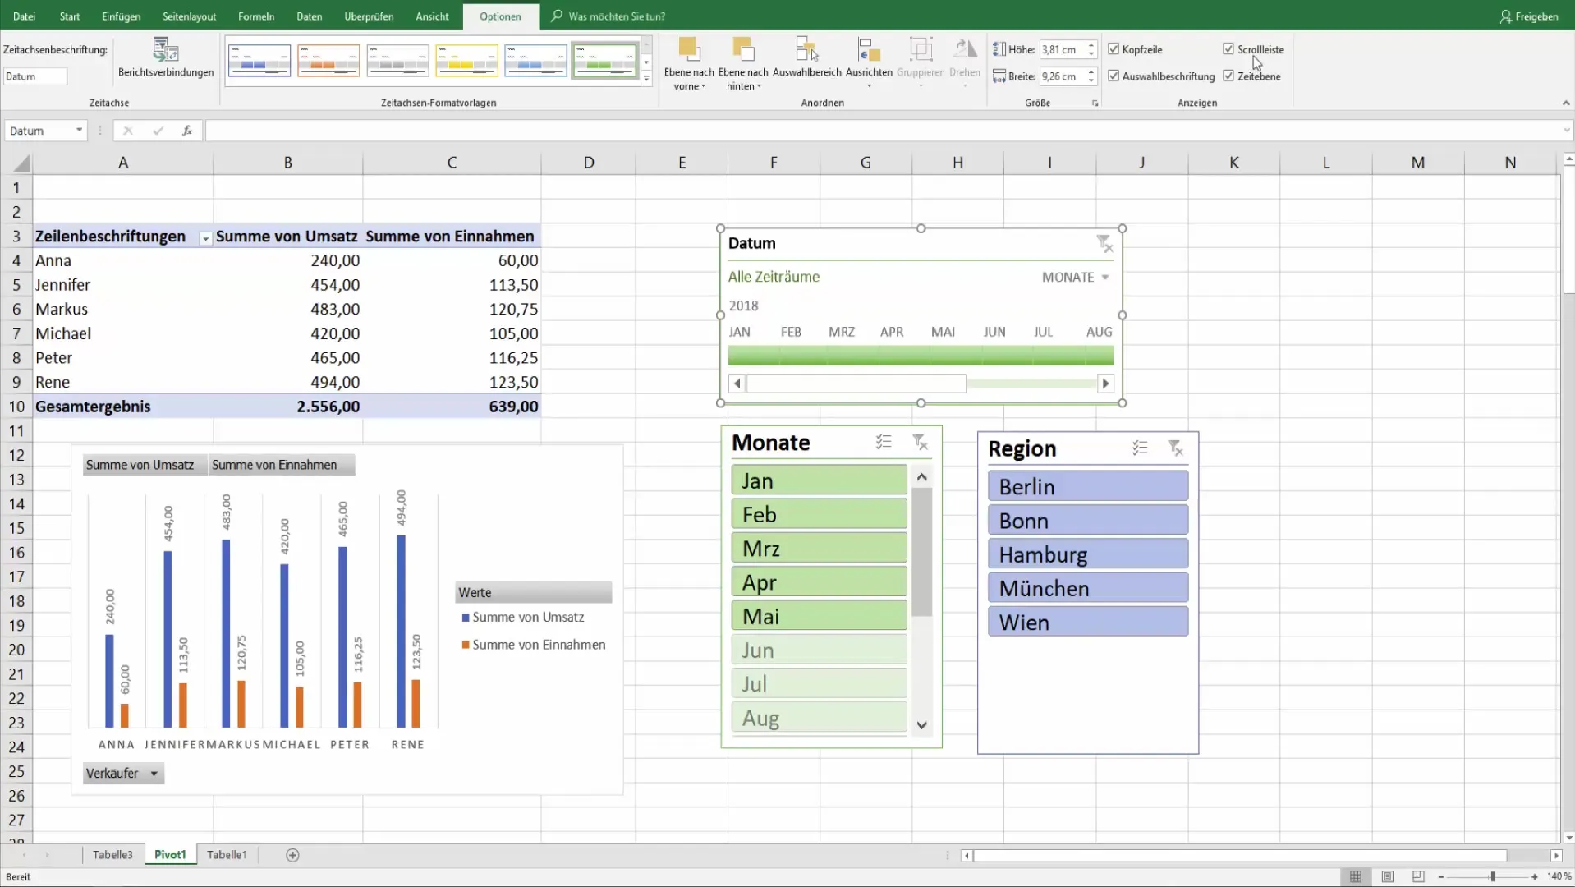
Task: Open the Auswahlbereich selection pane
Action: [x=806, y=57]
